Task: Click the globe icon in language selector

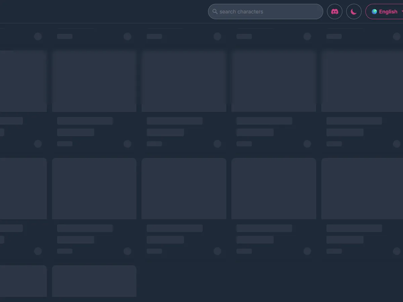Action: pos(374,11)
